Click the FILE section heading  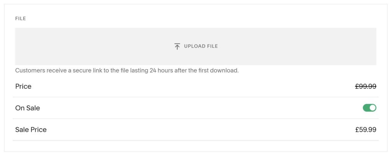tap(21, 18)
